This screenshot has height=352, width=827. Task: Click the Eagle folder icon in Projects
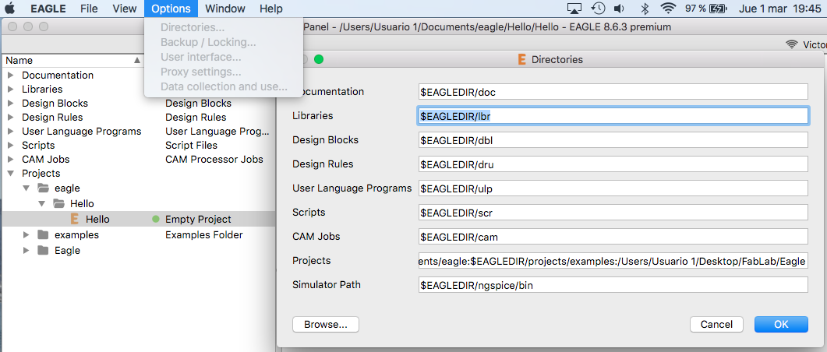pos(43,250)
